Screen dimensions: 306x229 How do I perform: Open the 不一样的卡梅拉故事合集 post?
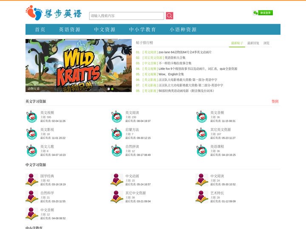coord(175,63)
